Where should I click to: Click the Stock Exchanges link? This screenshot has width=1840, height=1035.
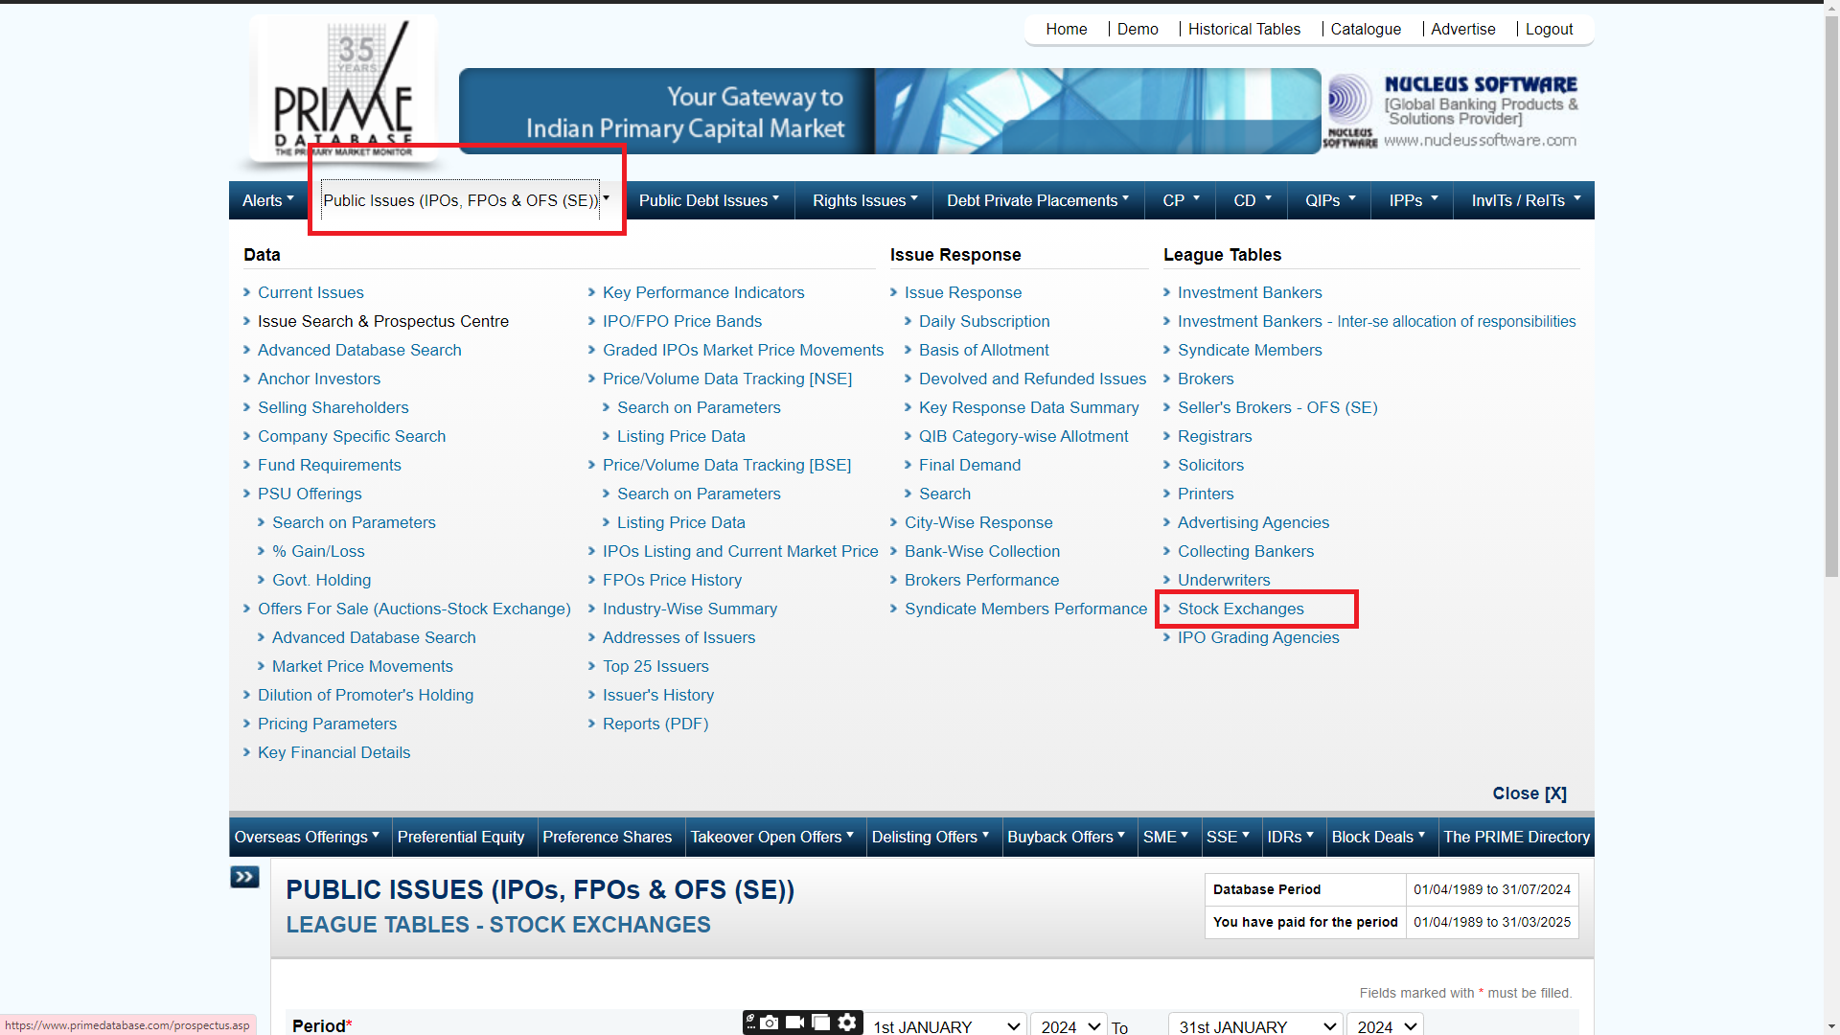tap(1240, 609)
